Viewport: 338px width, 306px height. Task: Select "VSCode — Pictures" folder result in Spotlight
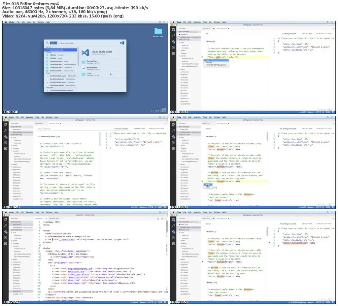click(x=61, y=55)
